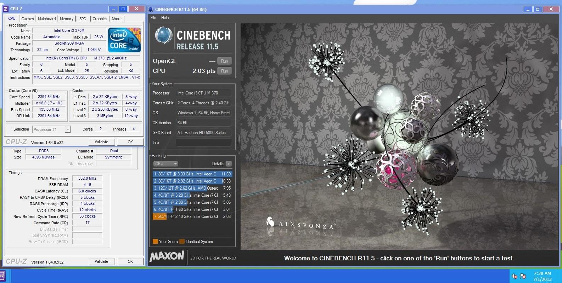The width and height of the screenshot is (562, 283).
Task: Click Validate in the upper CPU-Z window
Action: [101, 142]
